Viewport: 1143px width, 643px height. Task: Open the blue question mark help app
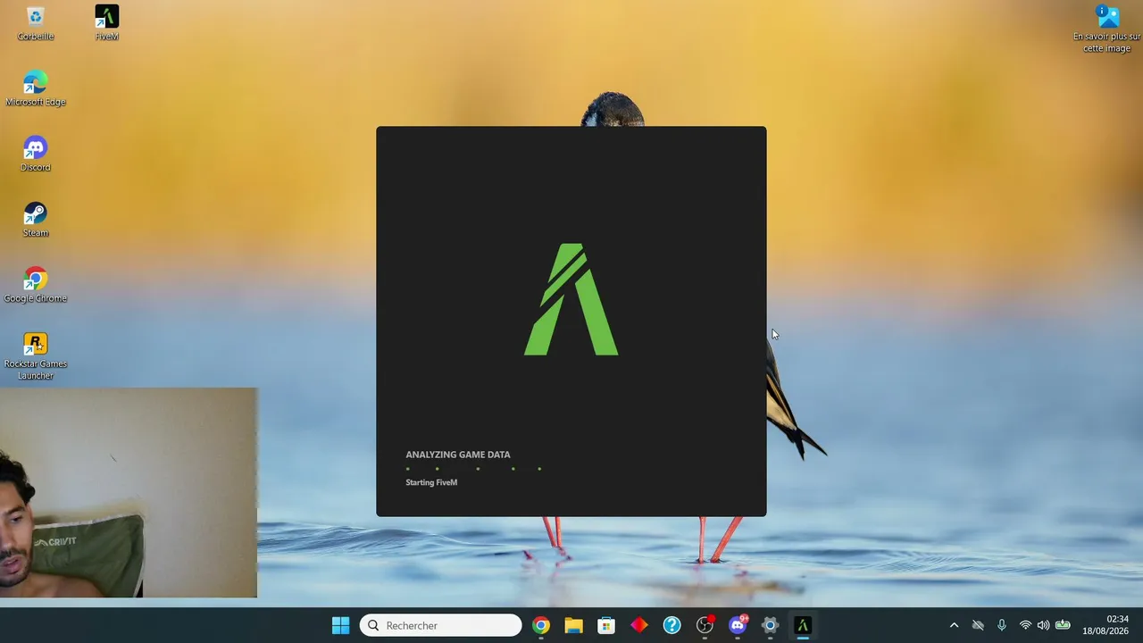[x=672, y=625]
